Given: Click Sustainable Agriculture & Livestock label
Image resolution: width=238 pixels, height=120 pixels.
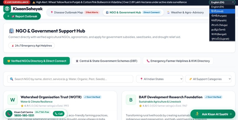Looking at the screenshot, I should pos(160,102).
